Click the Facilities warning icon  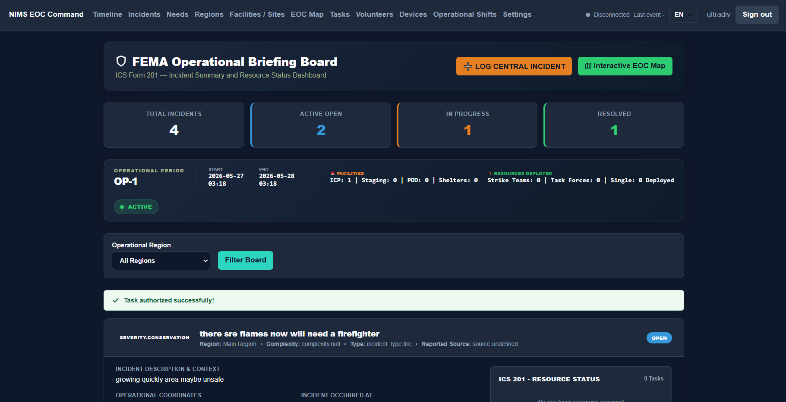(332, 173)
